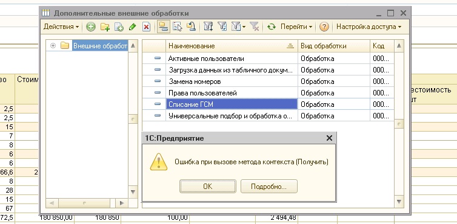Refresh the list with green arrows icon
This screenshot has height=224, width=457.
click(x=272, y=27)
